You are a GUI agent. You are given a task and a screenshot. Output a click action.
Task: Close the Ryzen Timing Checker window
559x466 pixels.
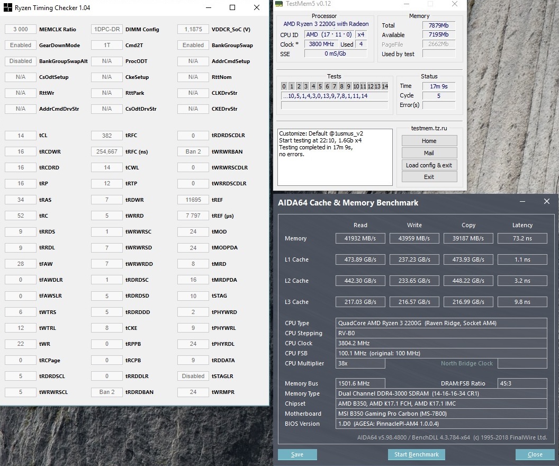[257, 7]
